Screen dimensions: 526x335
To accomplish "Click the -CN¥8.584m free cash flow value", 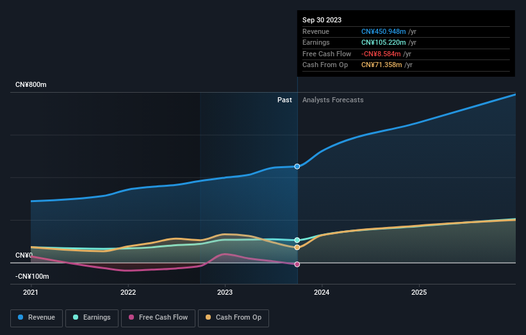I will coord(381,54).
